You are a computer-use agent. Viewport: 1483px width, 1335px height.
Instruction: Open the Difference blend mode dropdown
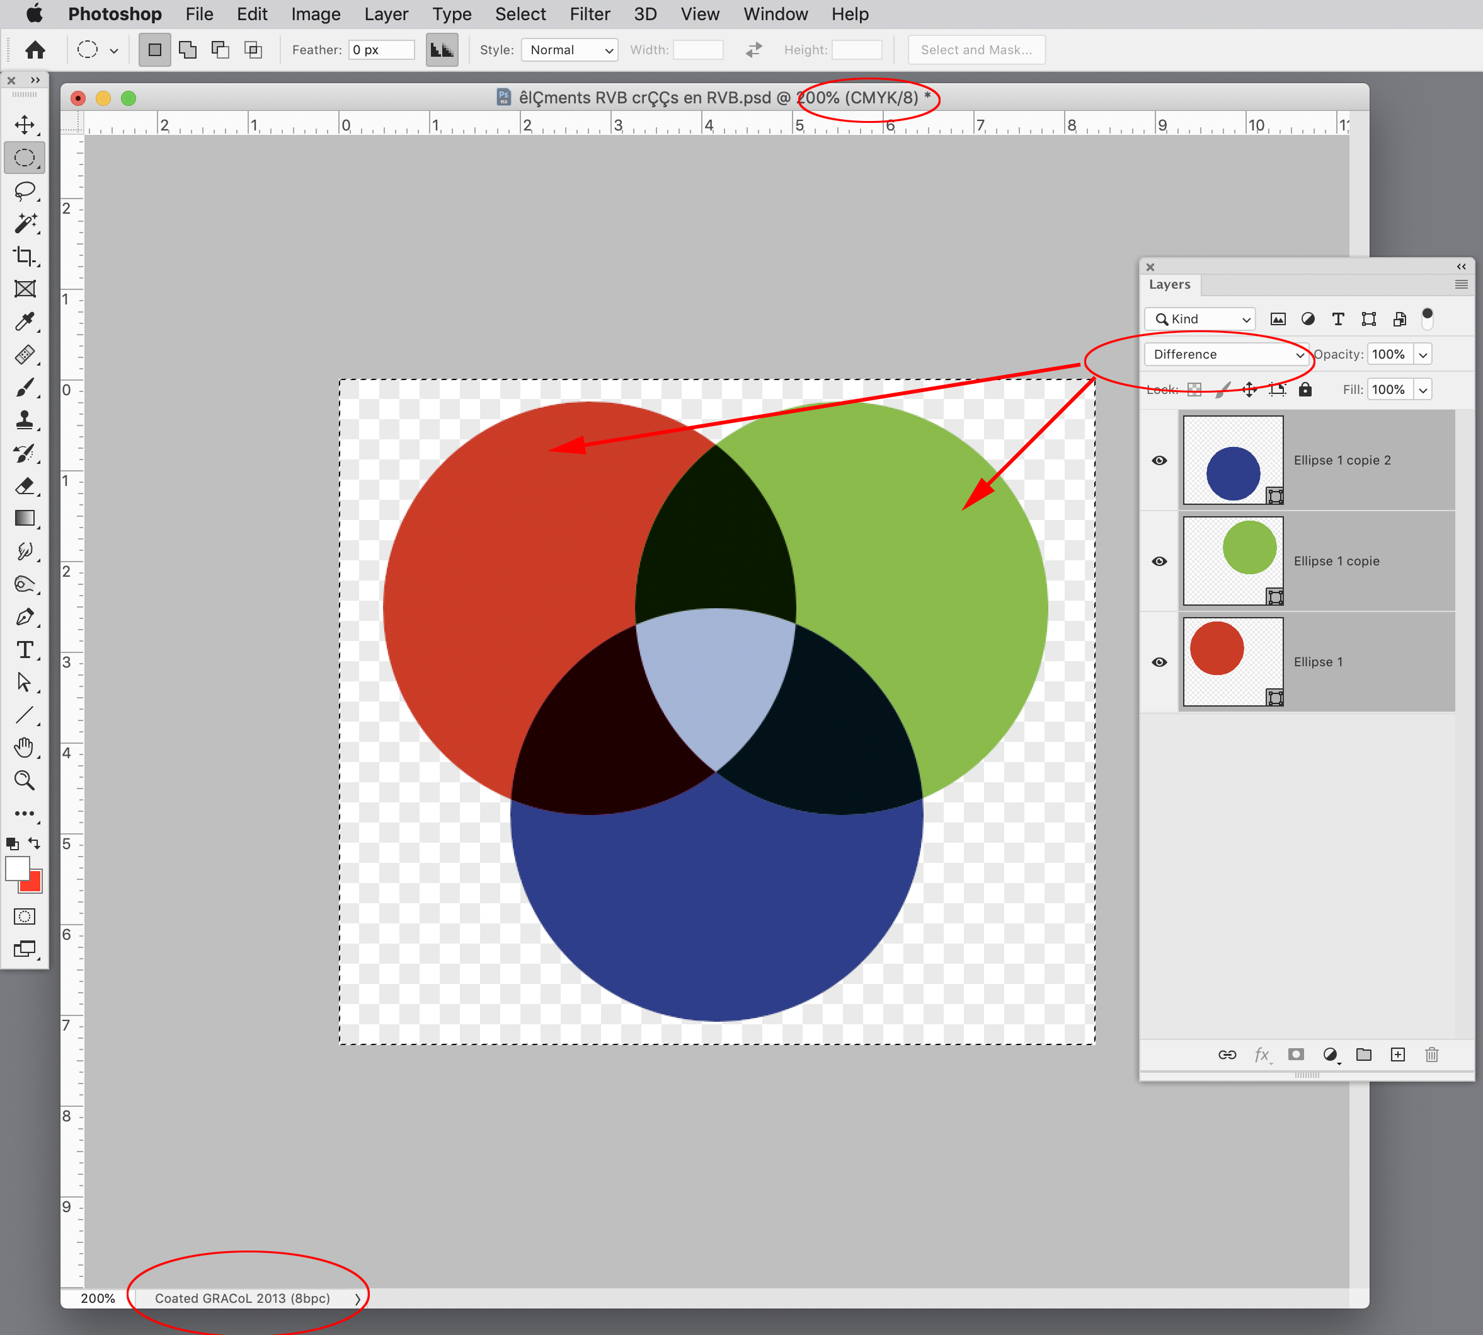(x=1227, y=354)
